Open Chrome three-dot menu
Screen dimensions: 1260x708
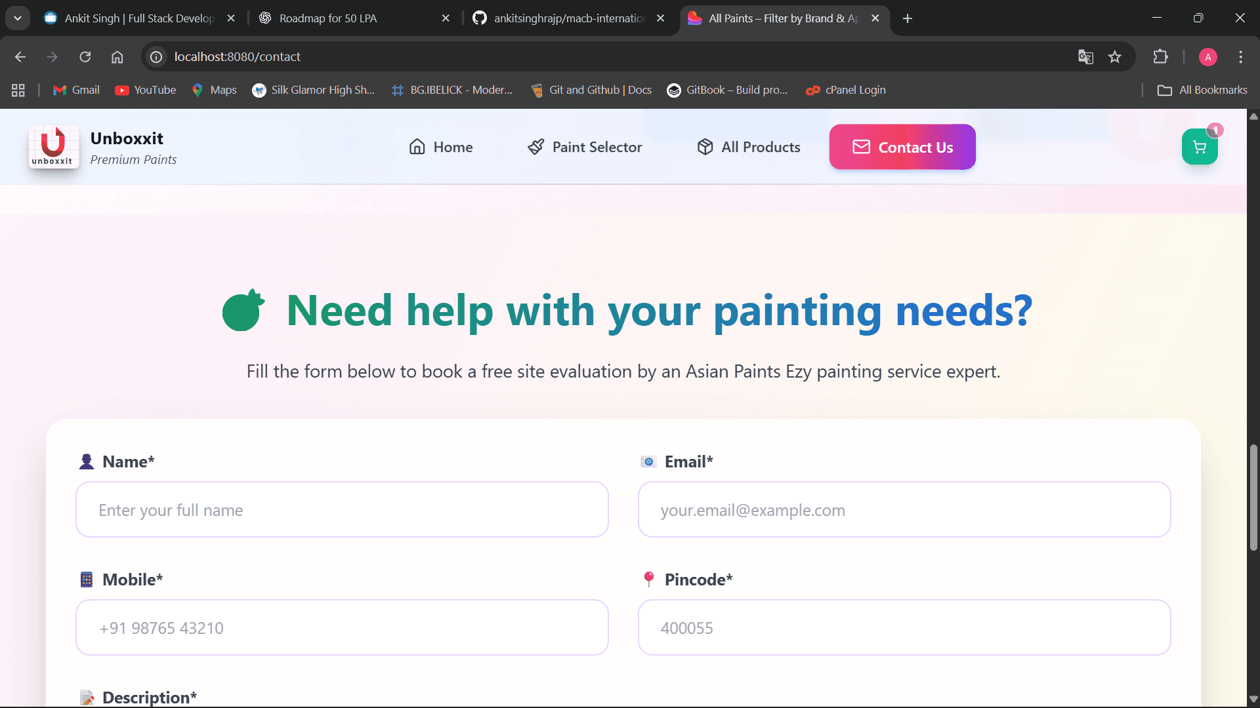[x=1240, y=57]
